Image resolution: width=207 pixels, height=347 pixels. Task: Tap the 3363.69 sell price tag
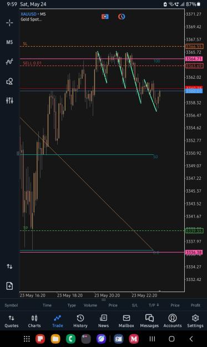[194, 66]
